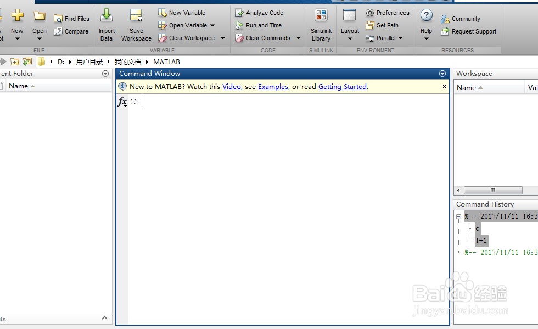Expand the Parallel dropdown arrow
The image size is (538, 329).
pos(400,38)
